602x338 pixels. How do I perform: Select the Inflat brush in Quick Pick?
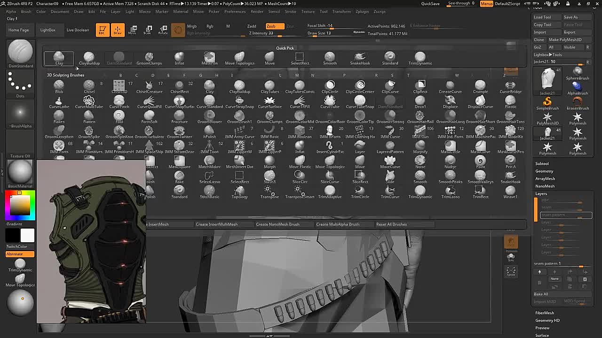pos(179,58)
